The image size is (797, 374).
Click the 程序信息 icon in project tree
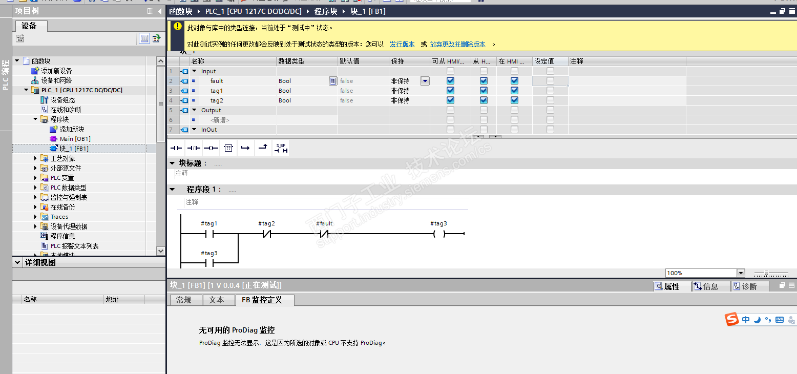pos(45,236)
